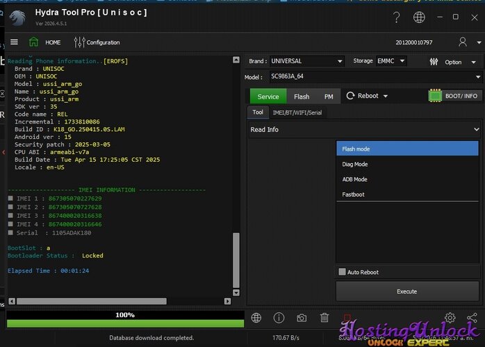The image size is (485, 347).
Task: Select Diag Mode from the list
Action: coord(355,164)
